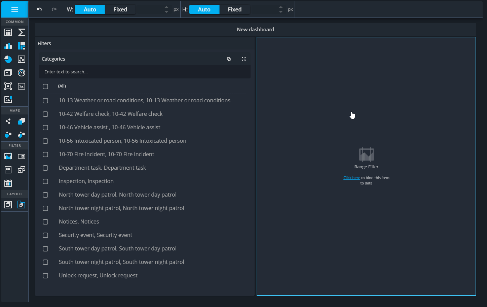Decrease the width value with the down arrow
The height and width of the screenshot is (307, 487).
pyautogui.click(x=166, y=12)
